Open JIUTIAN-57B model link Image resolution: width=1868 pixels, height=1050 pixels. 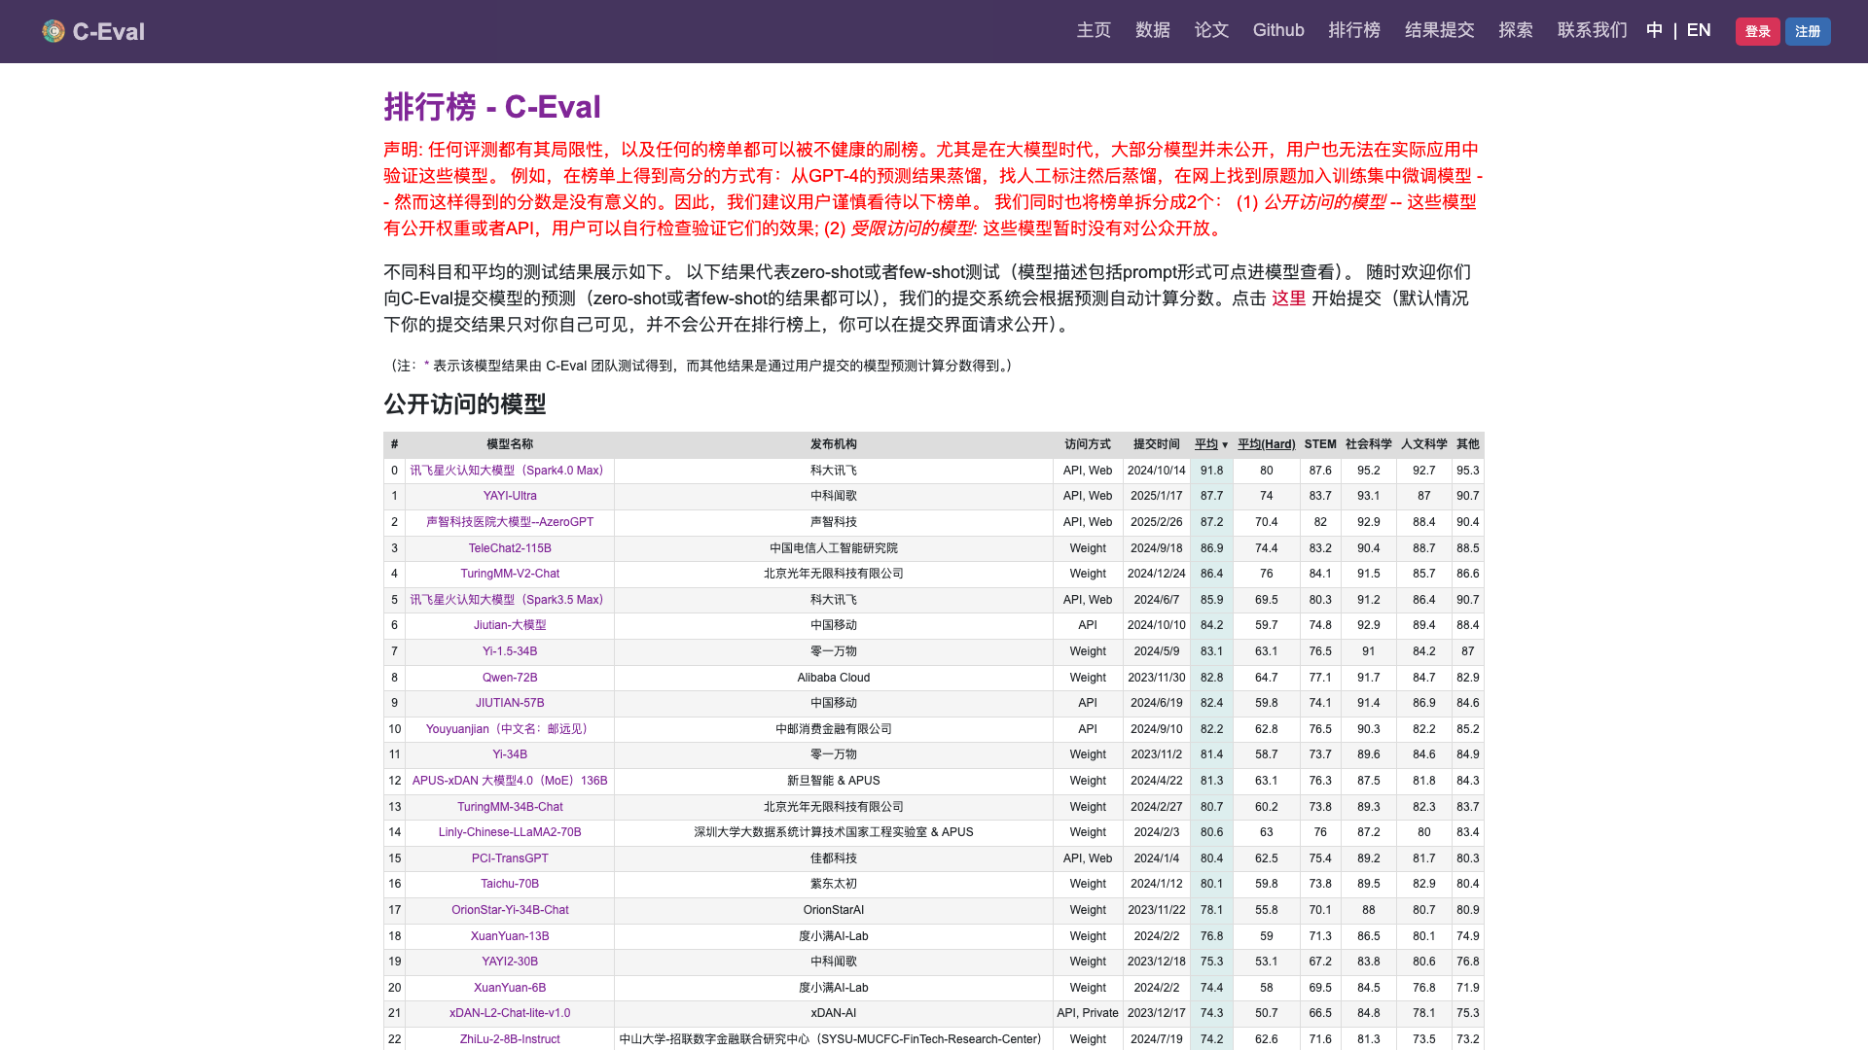coord(510,703)
